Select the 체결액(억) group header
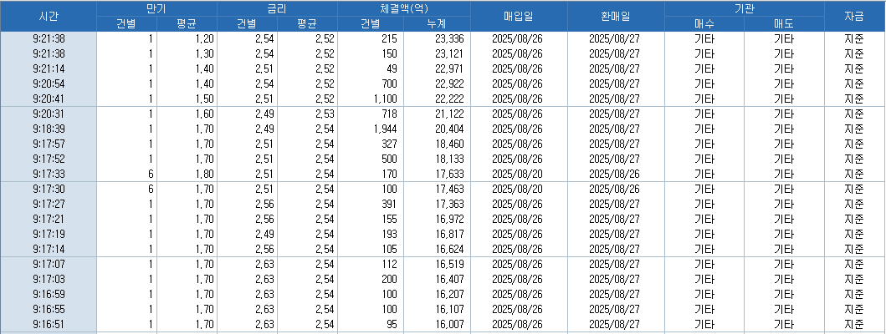 pos(404,8)
